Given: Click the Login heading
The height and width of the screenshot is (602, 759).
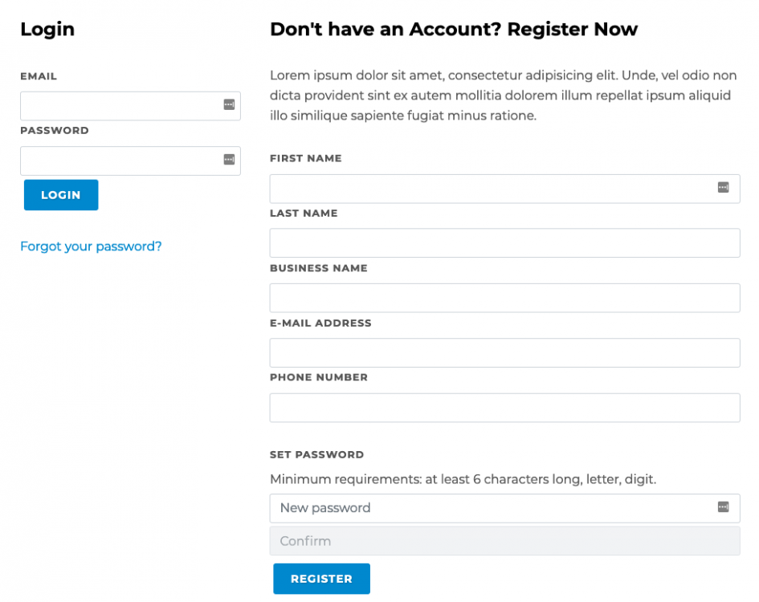Looking at the screenshot, I should (x=47, y=29).
